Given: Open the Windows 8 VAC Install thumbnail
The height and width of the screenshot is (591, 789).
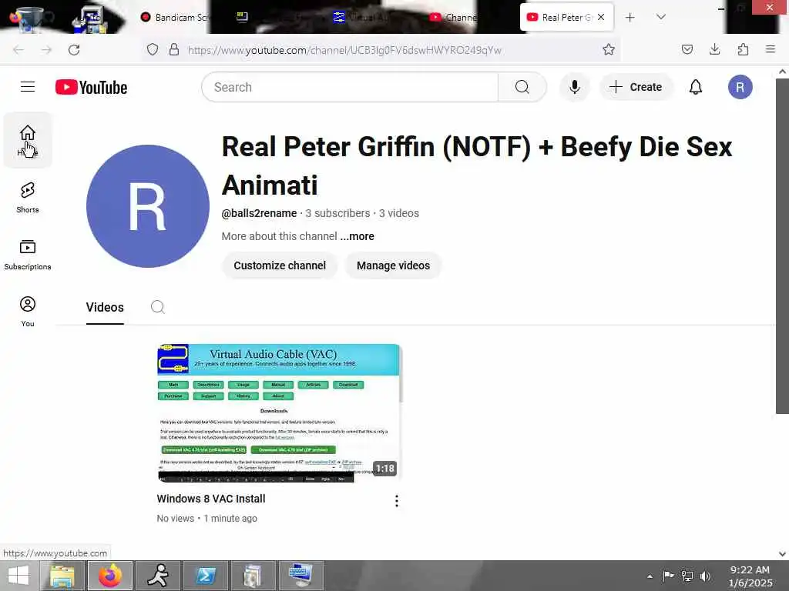Looking at the screenshot, I should pyautogui.click(x=279, y=413).
